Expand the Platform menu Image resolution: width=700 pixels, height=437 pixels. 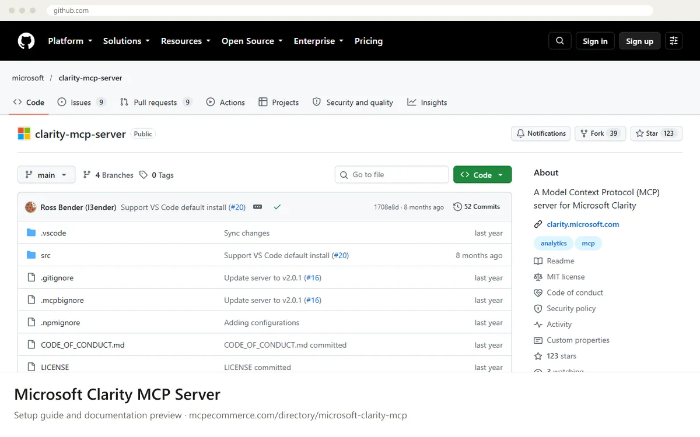click(70, 41)
